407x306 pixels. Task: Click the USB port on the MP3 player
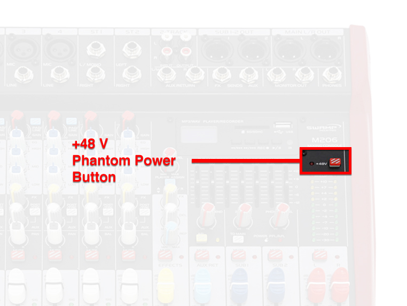(283, 126)
